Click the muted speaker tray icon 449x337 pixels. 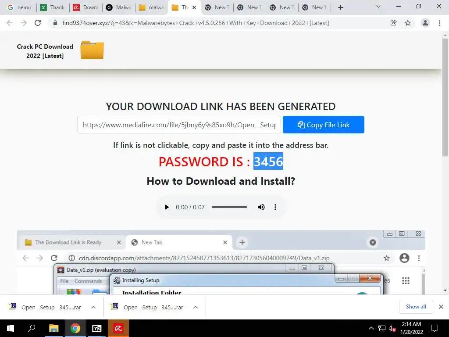click(392, 328)
